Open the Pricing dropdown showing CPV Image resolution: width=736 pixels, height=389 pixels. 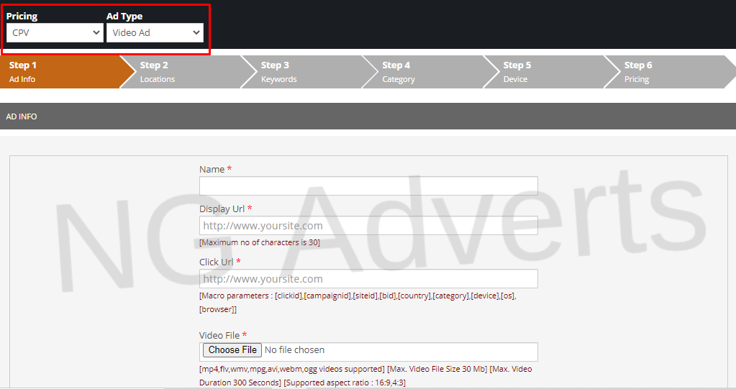(55, 33)
